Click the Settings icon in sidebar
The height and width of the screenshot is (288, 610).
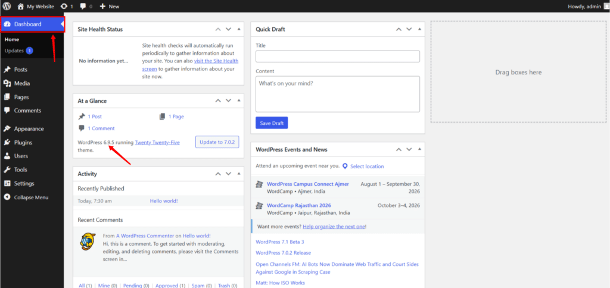click(7, 183)
